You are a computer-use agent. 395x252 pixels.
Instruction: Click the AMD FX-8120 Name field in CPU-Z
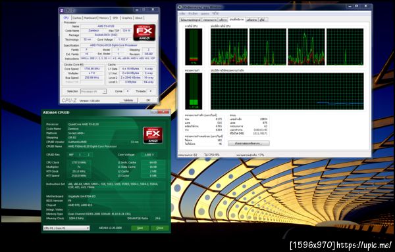tap(106, 26)
